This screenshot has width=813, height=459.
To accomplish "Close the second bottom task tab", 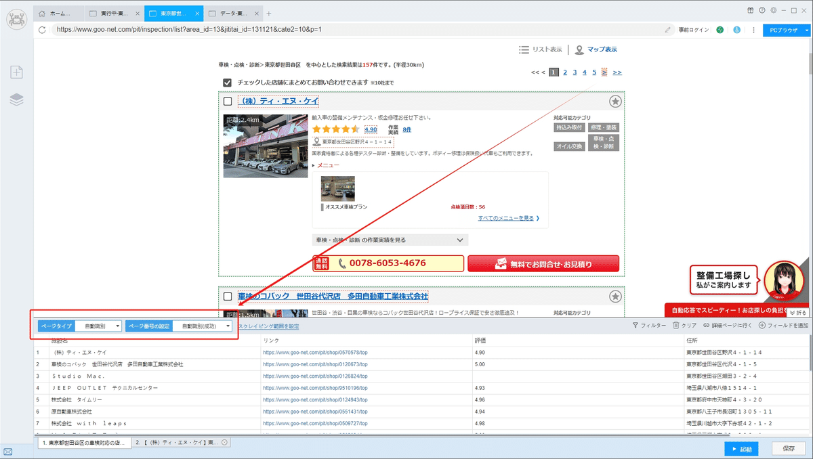I will [x=224, y=442].
